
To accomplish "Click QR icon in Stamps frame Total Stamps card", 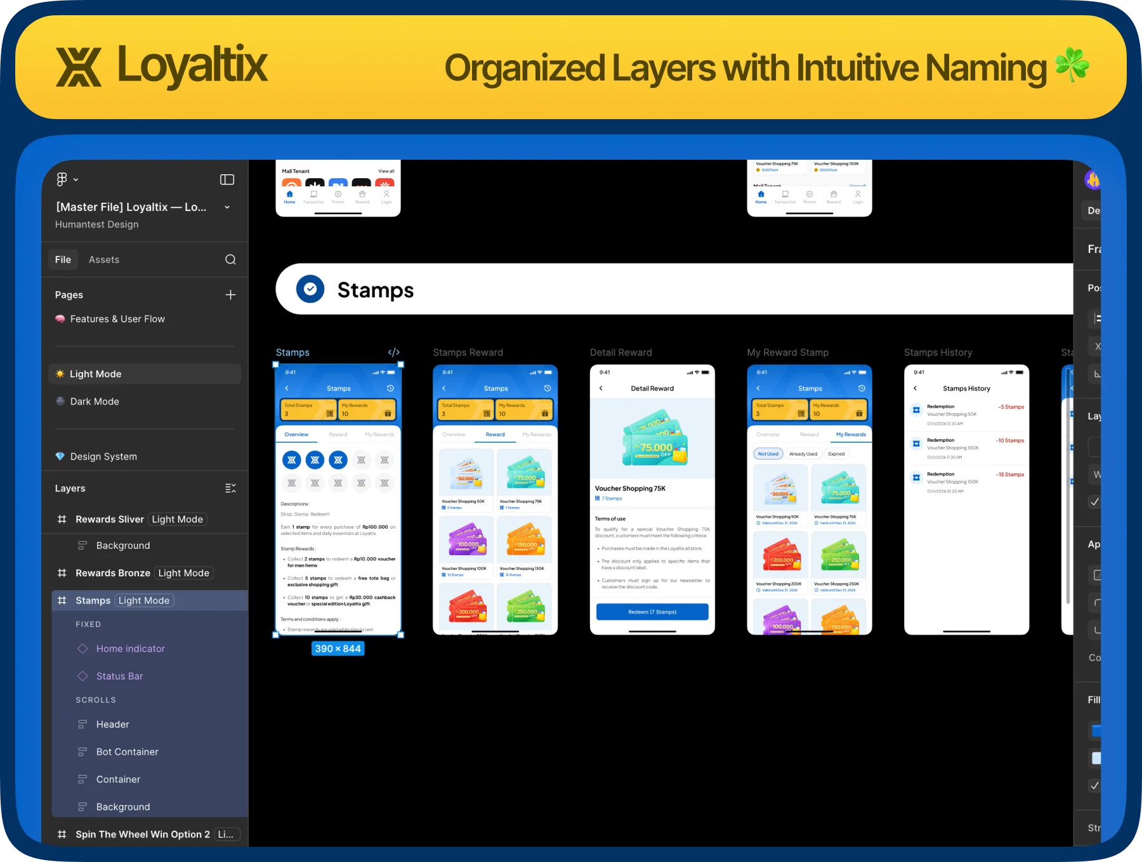I will (x=330, y=413).
